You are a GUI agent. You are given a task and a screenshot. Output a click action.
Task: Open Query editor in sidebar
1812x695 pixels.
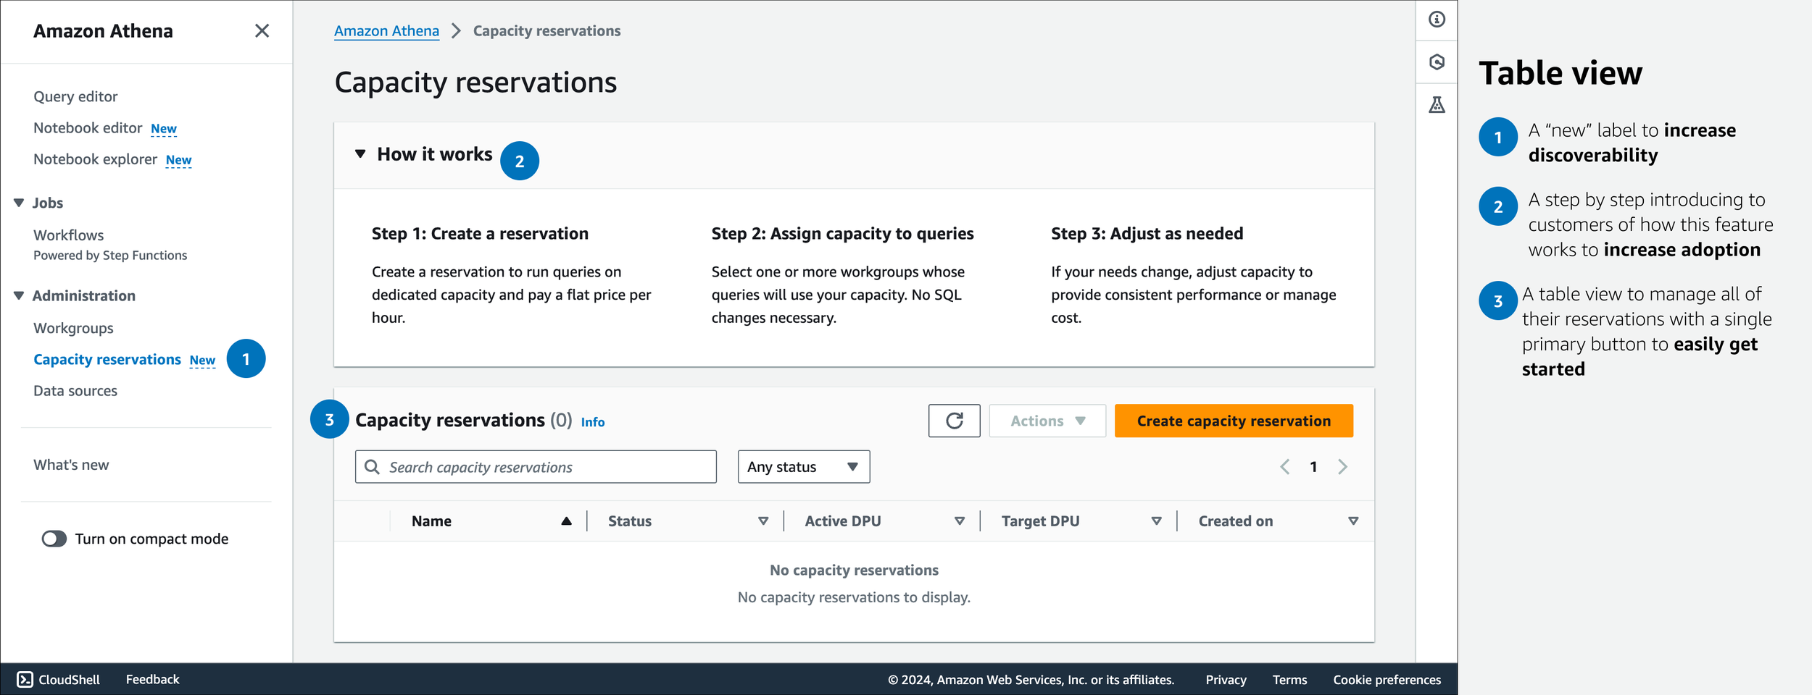click(x=75, y=96)
